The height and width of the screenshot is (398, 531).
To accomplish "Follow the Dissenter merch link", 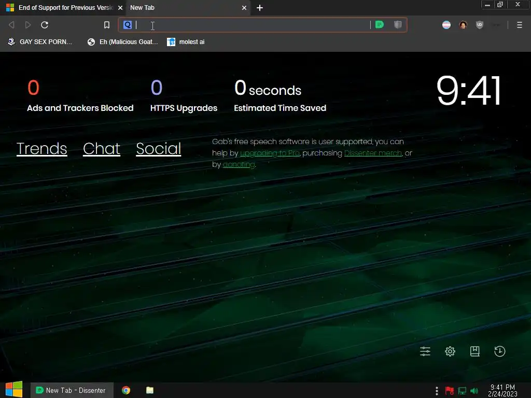I will point(373,153).
